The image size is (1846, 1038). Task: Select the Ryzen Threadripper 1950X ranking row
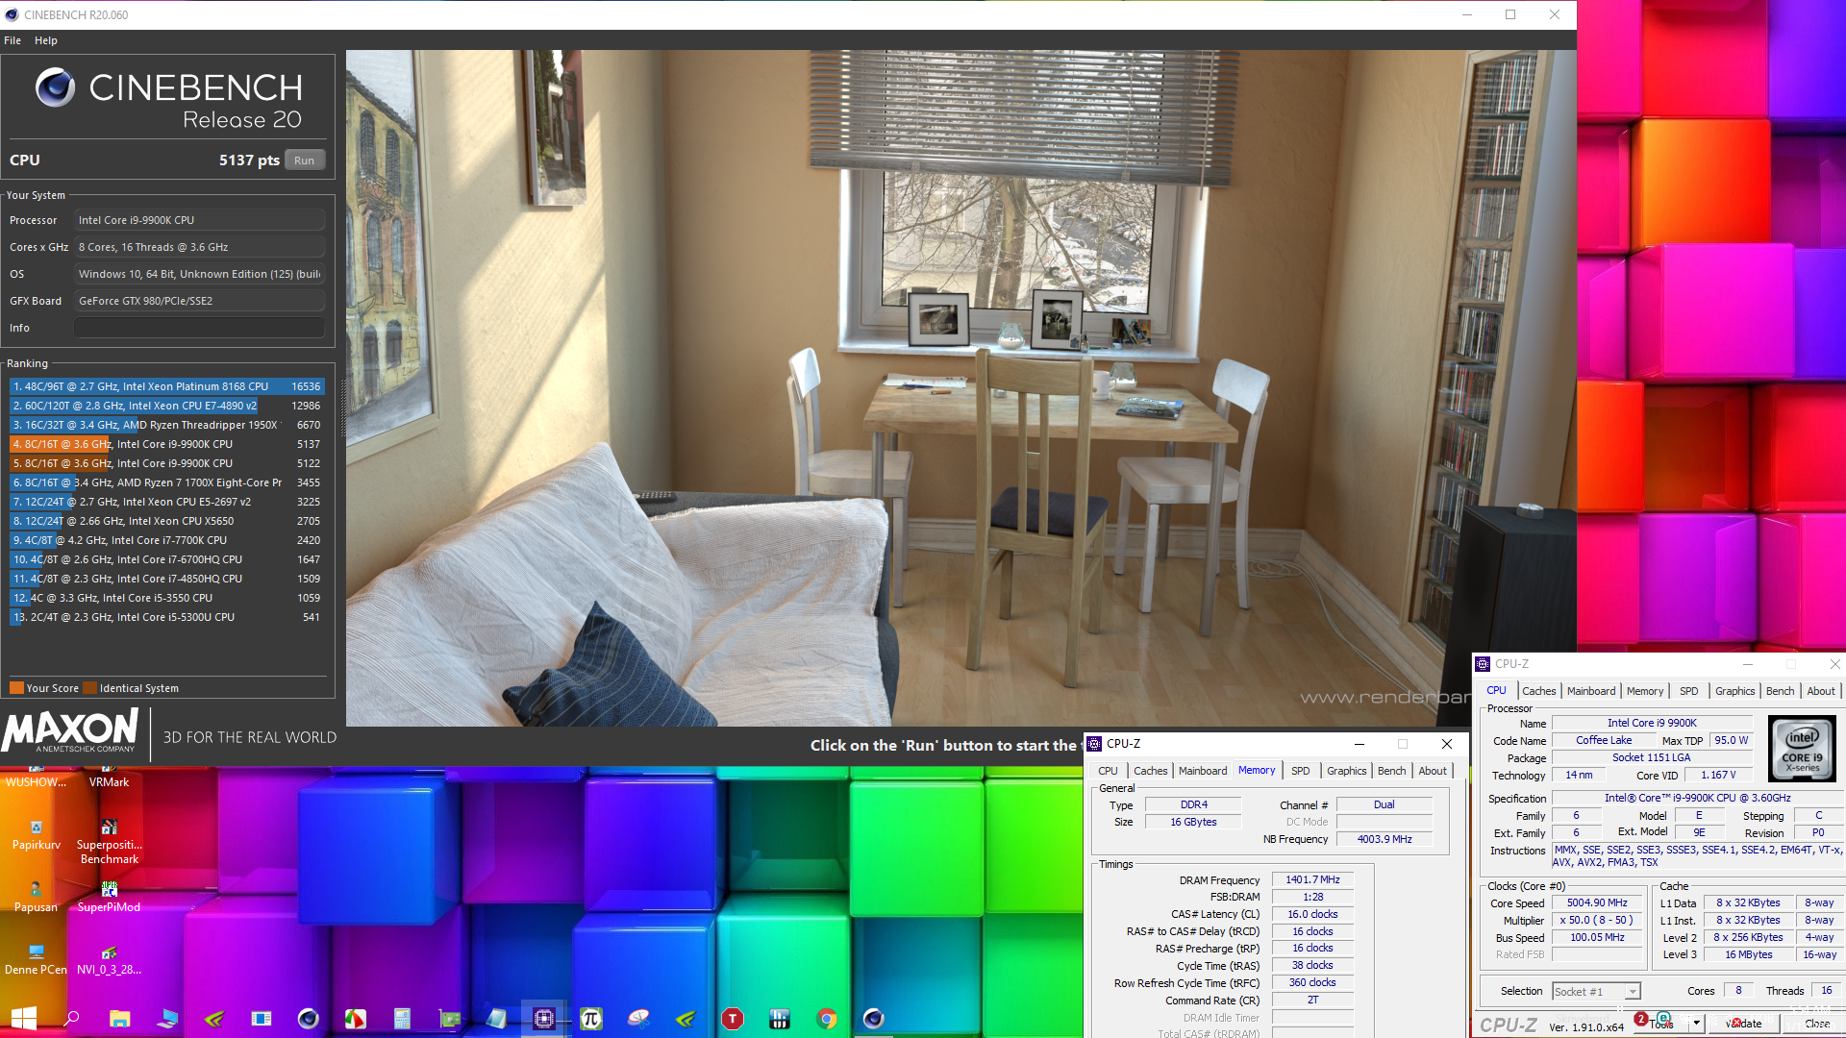click(x=166, y=425)
